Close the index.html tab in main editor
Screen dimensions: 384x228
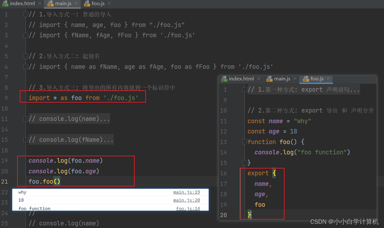pos(40,4)
